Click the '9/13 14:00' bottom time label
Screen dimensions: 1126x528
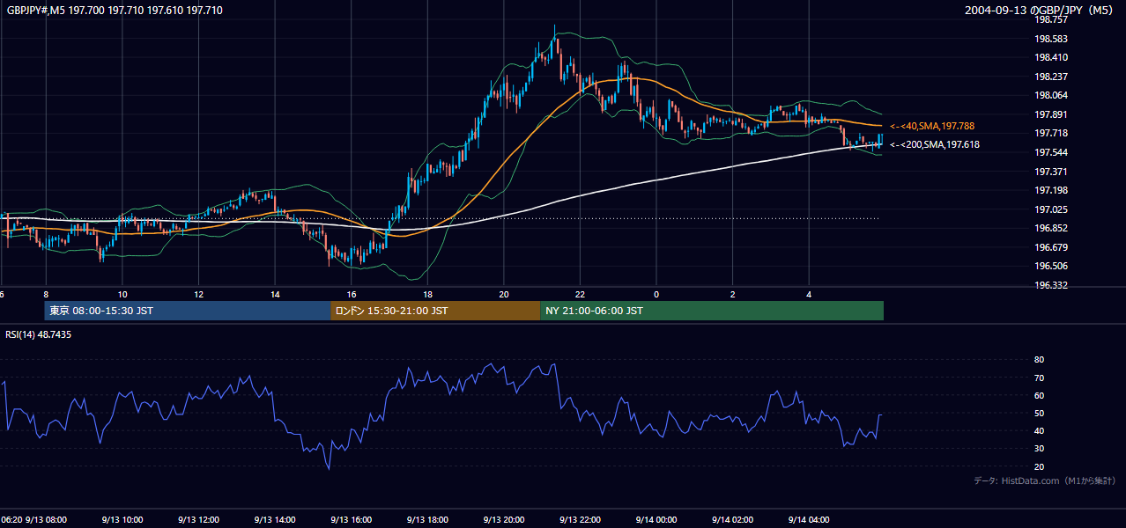[275, 520]
